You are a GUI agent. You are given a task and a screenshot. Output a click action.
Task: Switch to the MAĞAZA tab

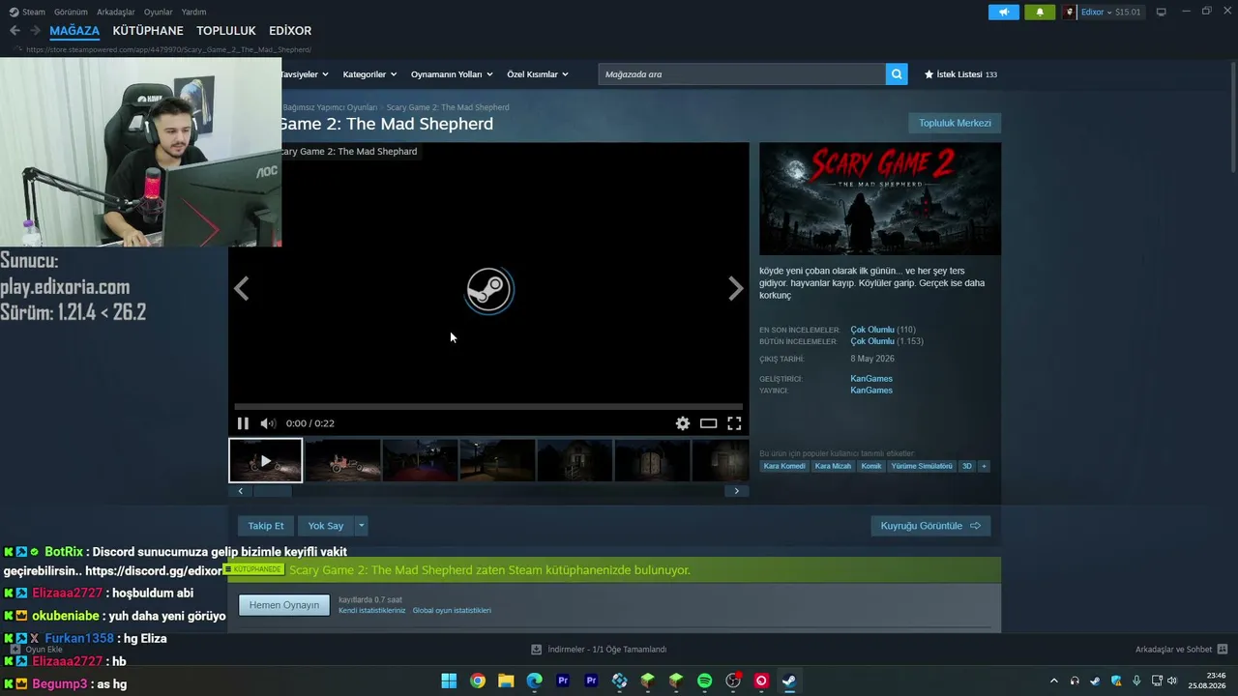[74, 31]
